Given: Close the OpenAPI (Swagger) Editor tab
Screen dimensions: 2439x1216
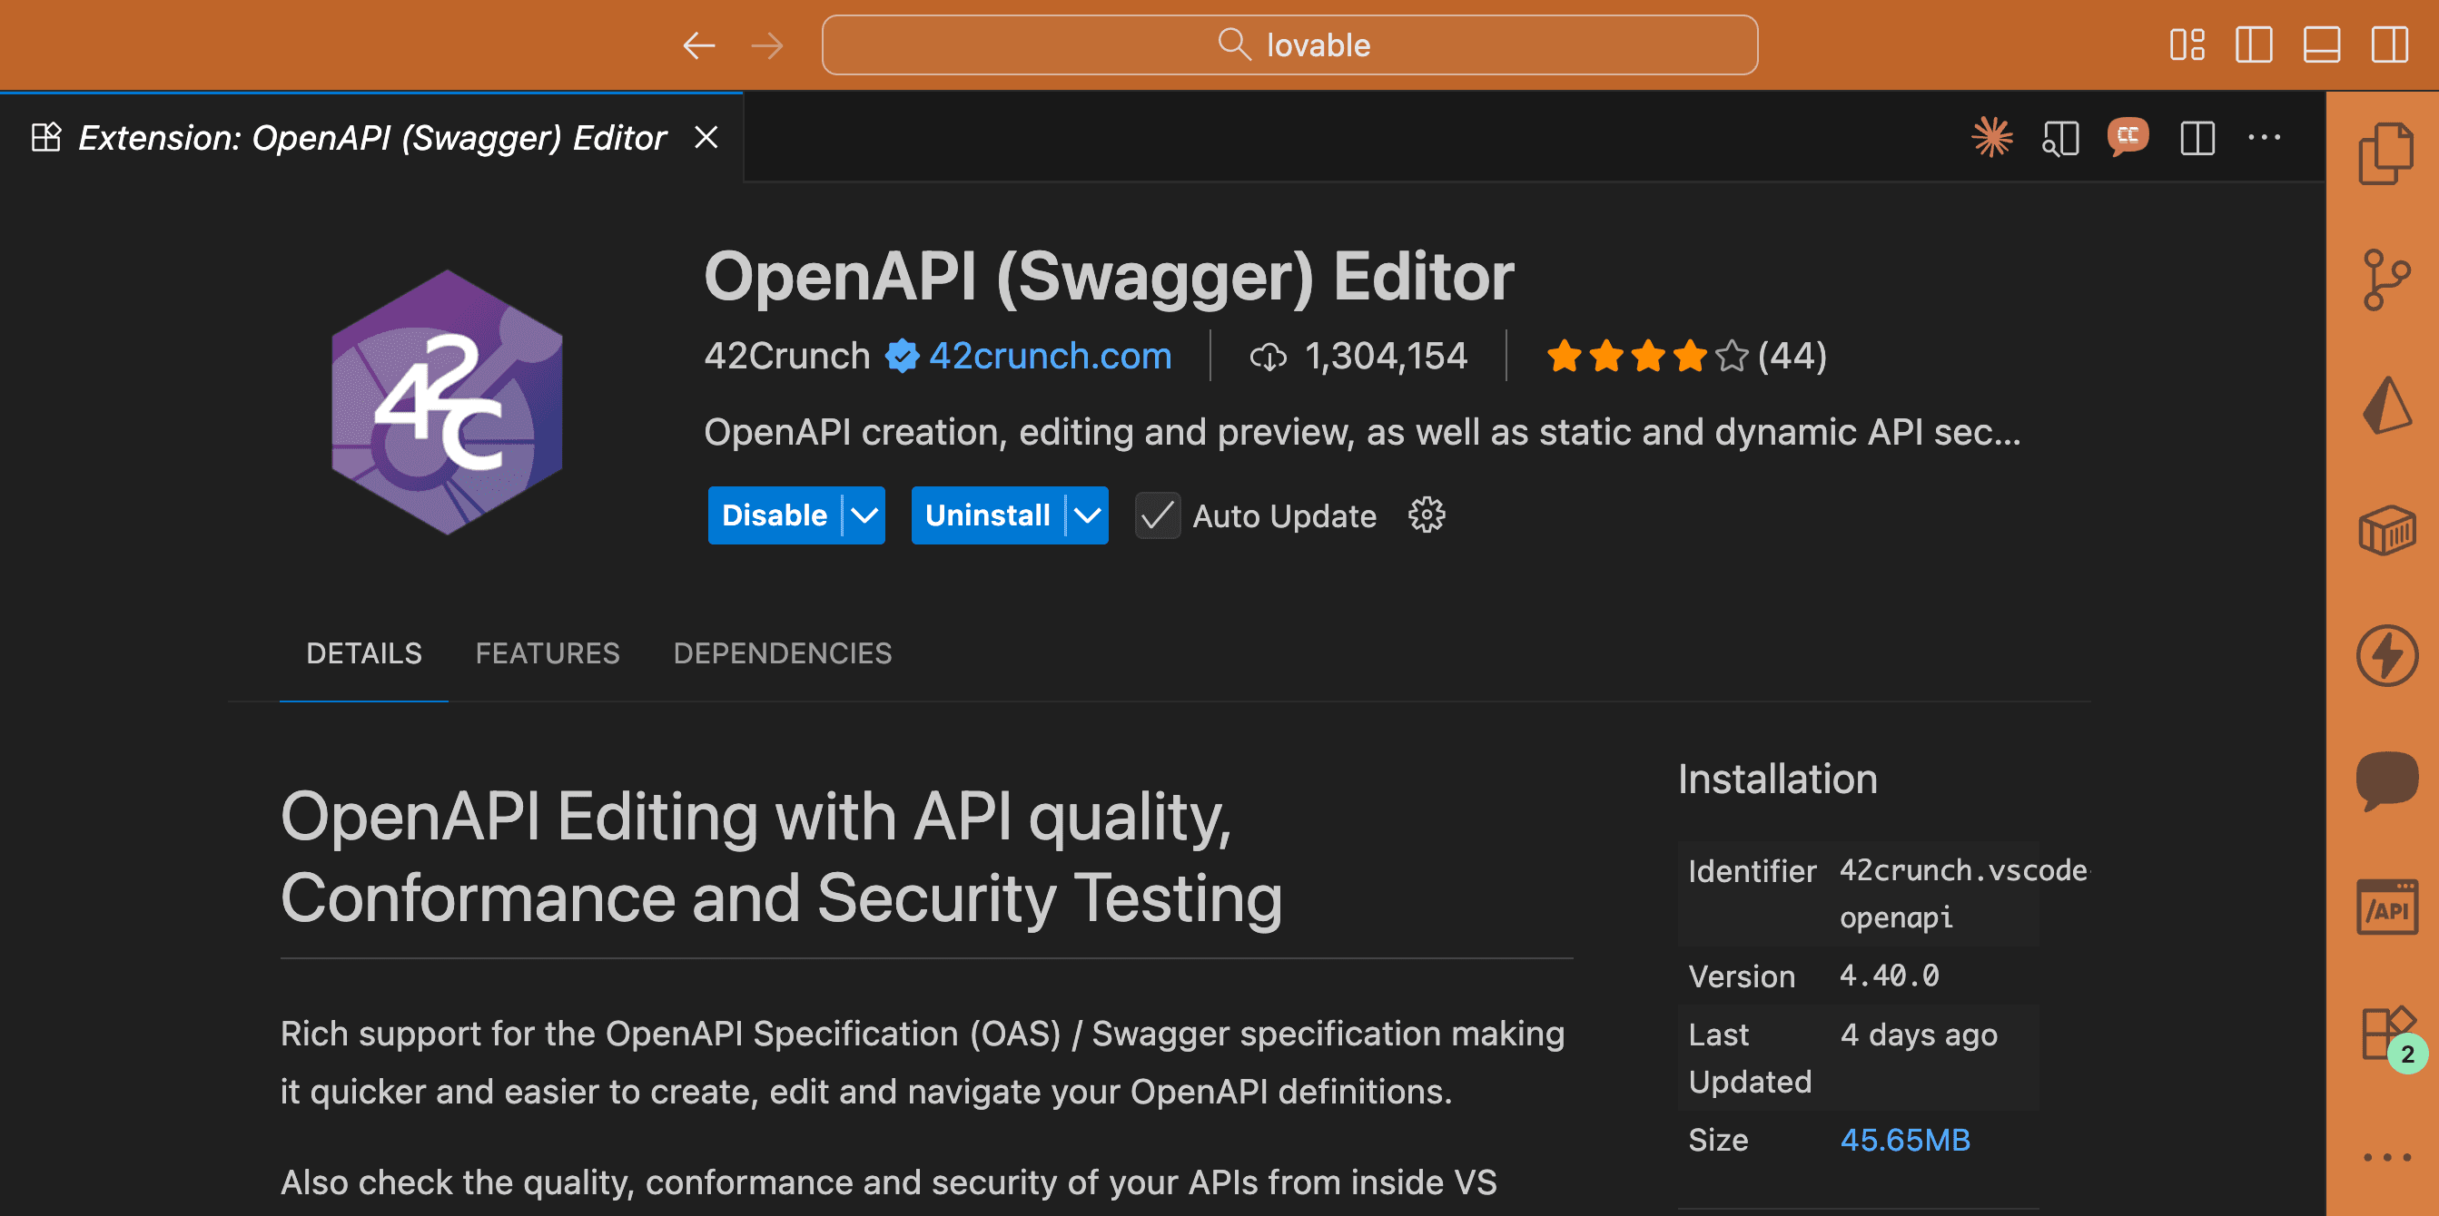Looking at the screenshot, I should [x=706, y=137].
